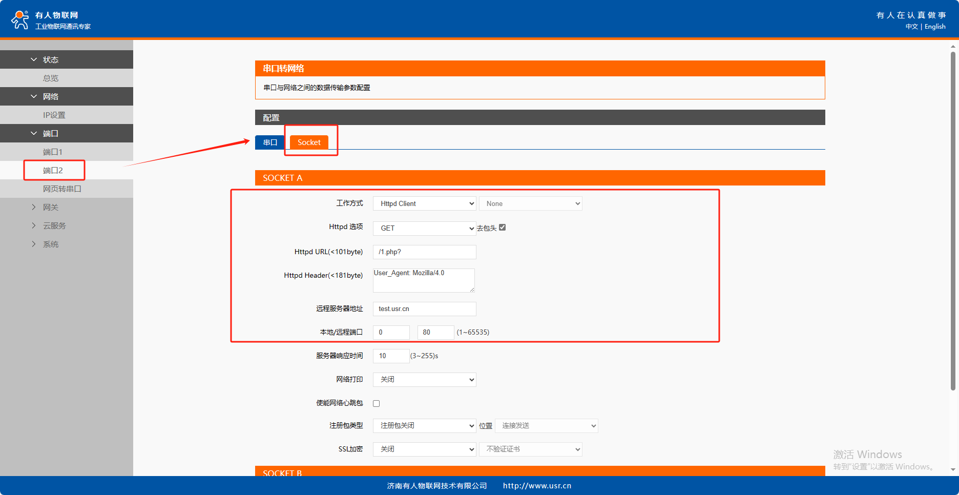Expand the 系统 sidebar section
The image size is (959, 495).
pyautogui.click(x=34, y=244)
